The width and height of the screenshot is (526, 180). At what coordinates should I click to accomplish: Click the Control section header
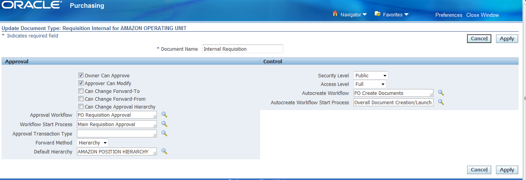click(x=272, y=61)
